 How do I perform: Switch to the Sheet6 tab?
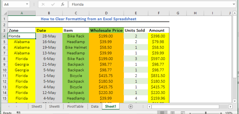point(54,107)
